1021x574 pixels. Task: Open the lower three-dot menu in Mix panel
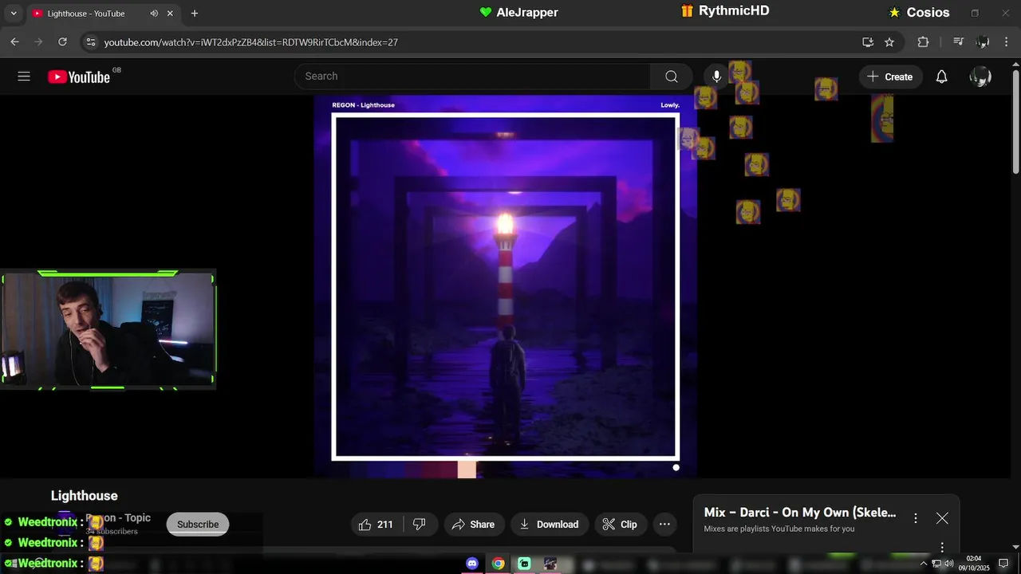pyautogui.click(x=942, y=547)
